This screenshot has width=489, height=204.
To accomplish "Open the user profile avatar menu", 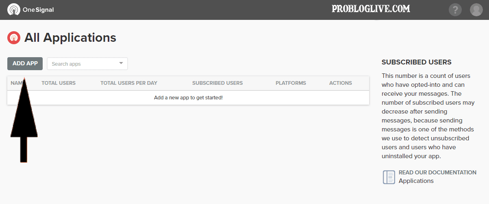I will click(x=476, y=10).
